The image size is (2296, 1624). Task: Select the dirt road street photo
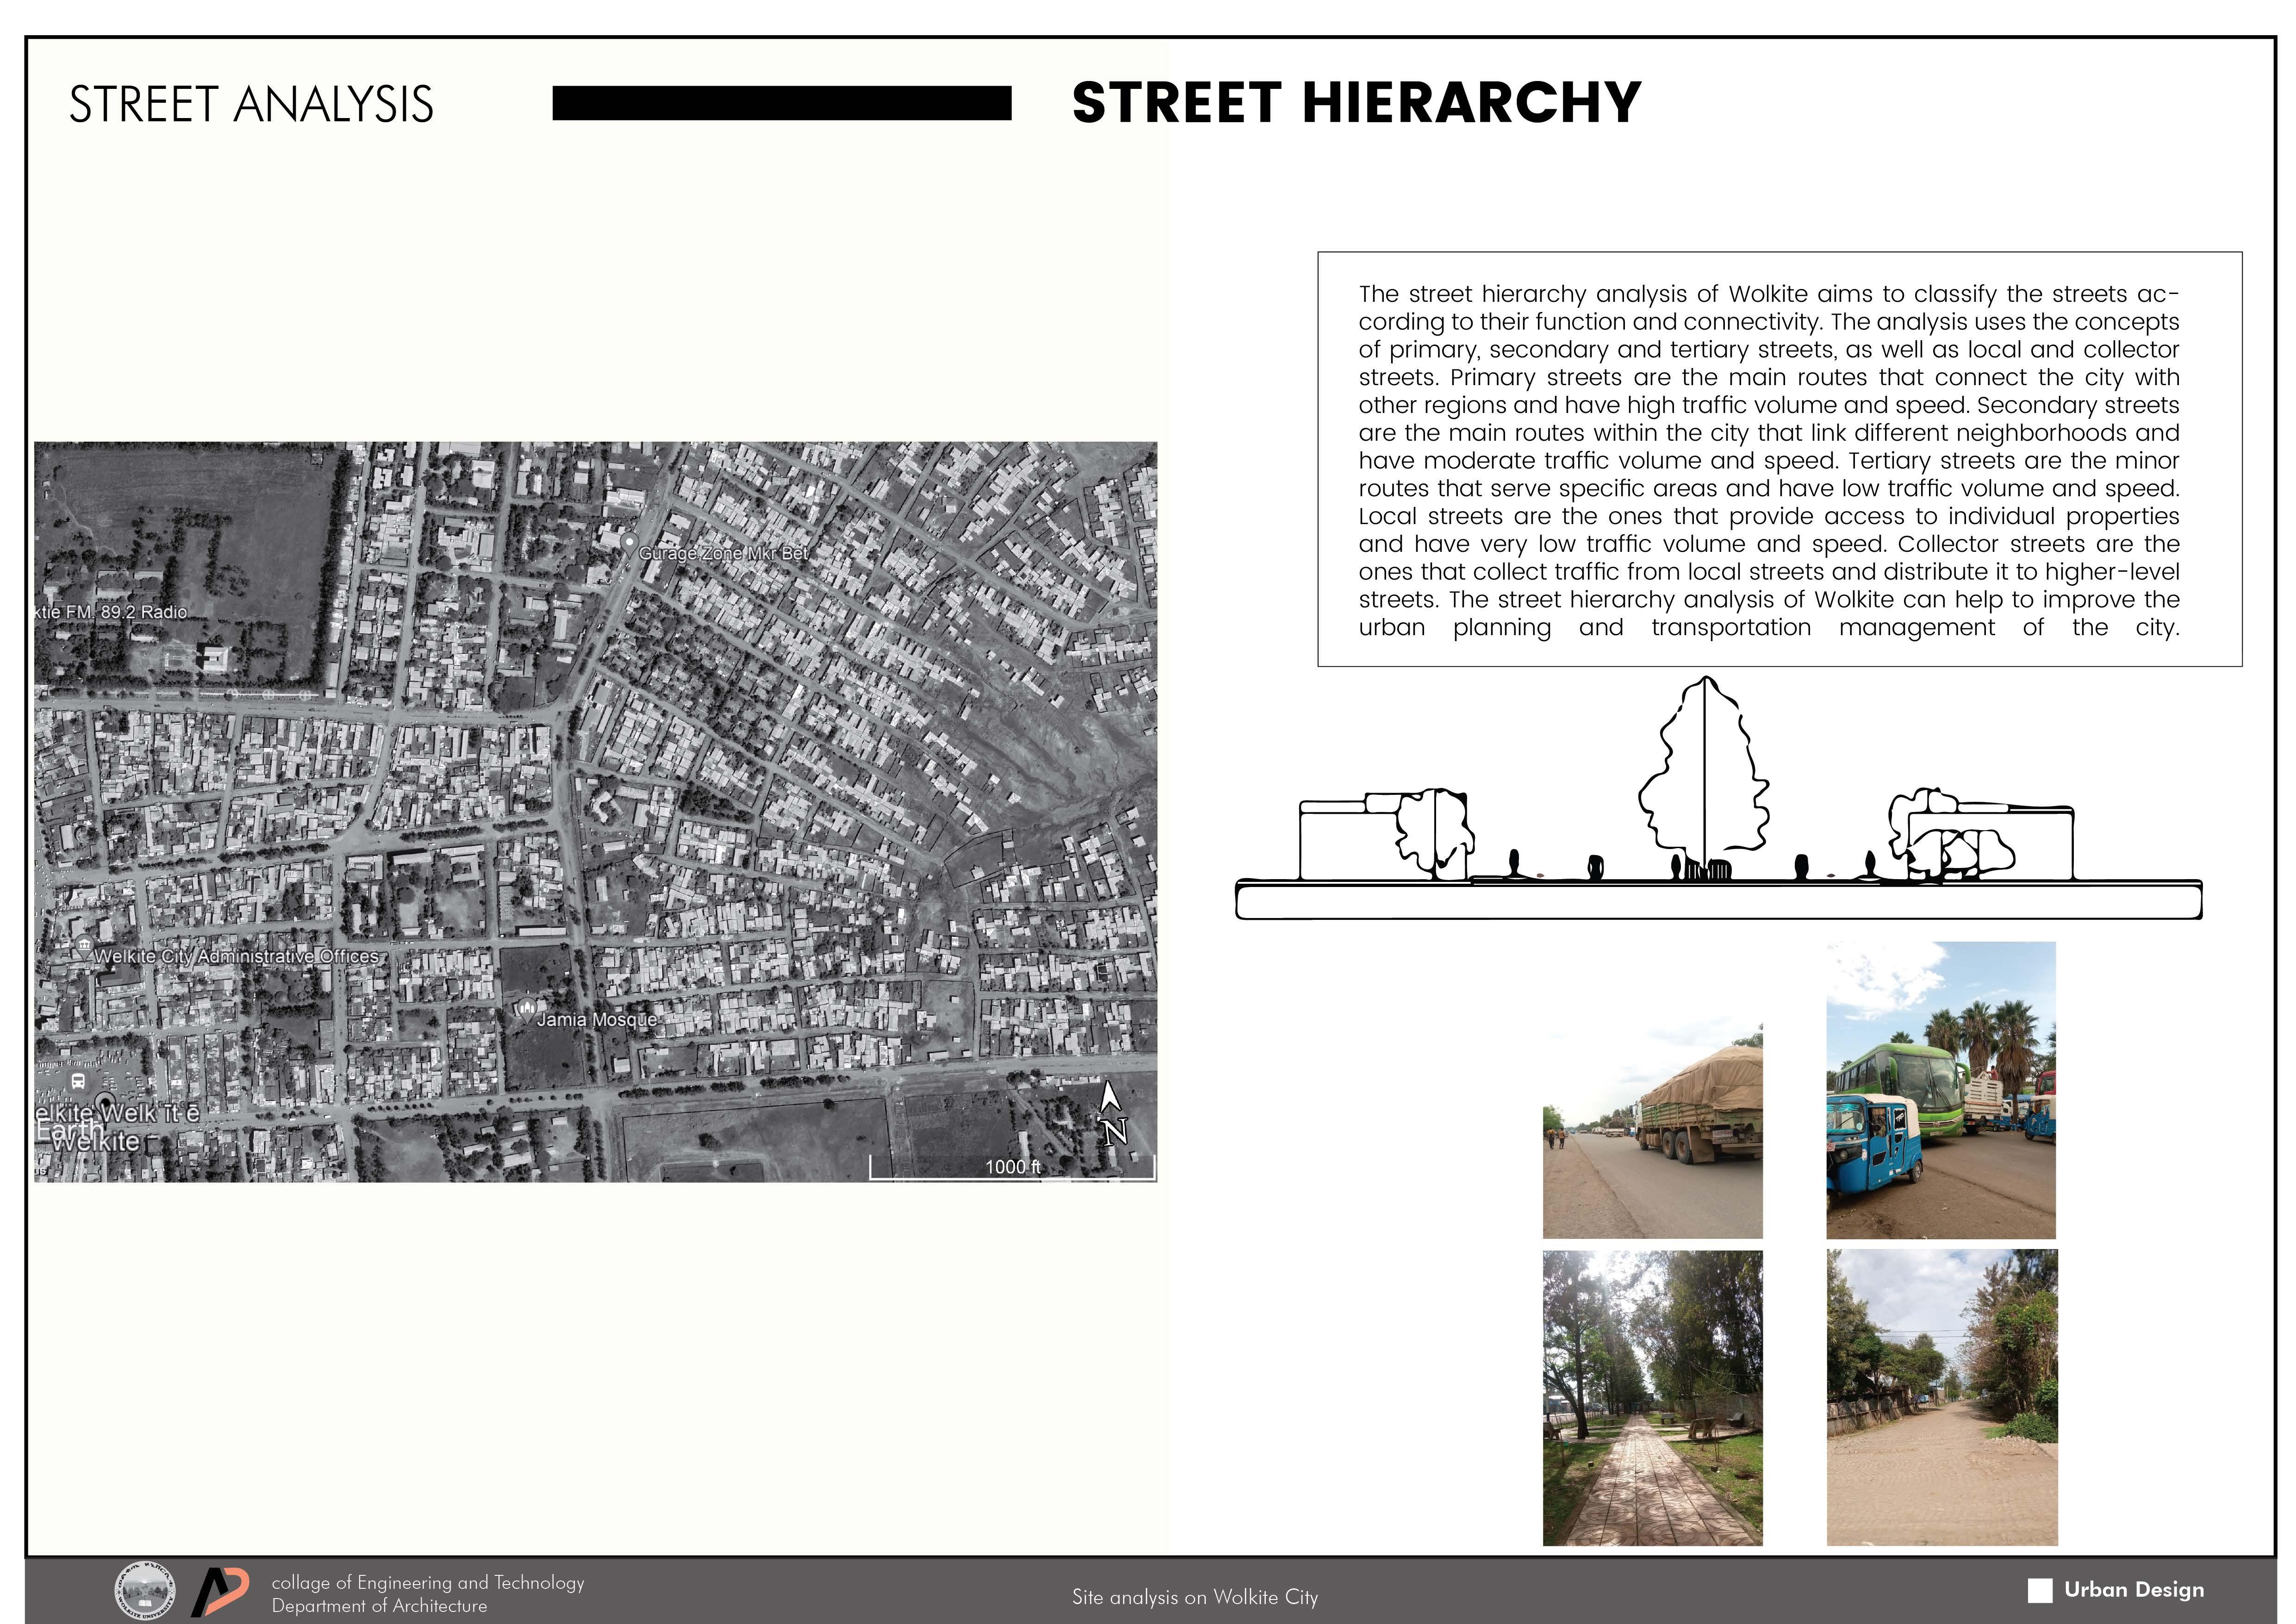(x=1941, y=1397)
